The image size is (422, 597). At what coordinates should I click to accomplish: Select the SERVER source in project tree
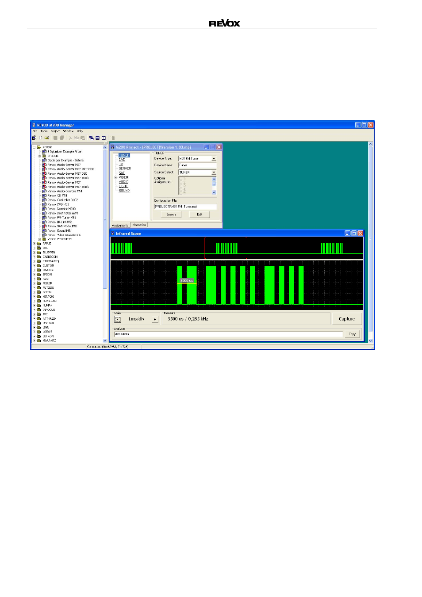[125, 168]
